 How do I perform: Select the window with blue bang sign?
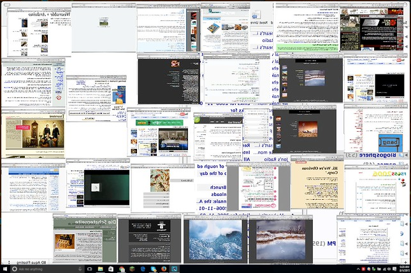click(x=376, y=129)
